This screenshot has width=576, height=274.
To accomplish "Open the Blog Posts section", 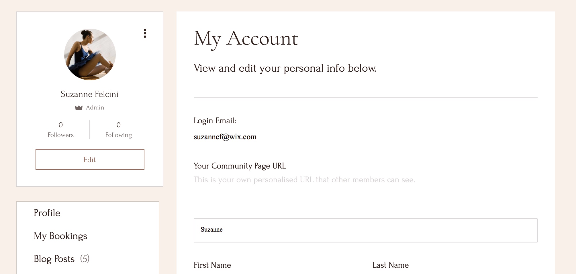I will tap(54, 259).
